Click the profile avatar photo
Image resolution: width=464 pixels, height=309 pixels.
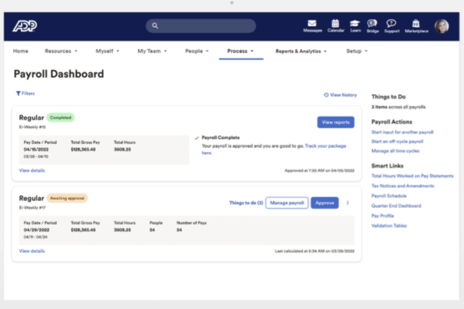point(441,26)
